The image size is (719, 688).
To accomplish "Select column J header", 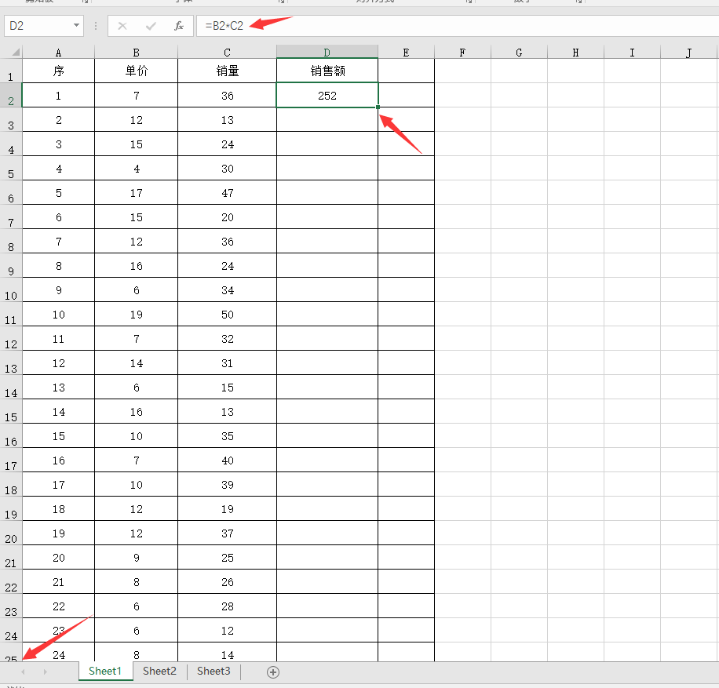I will click(x=688, y=53).
